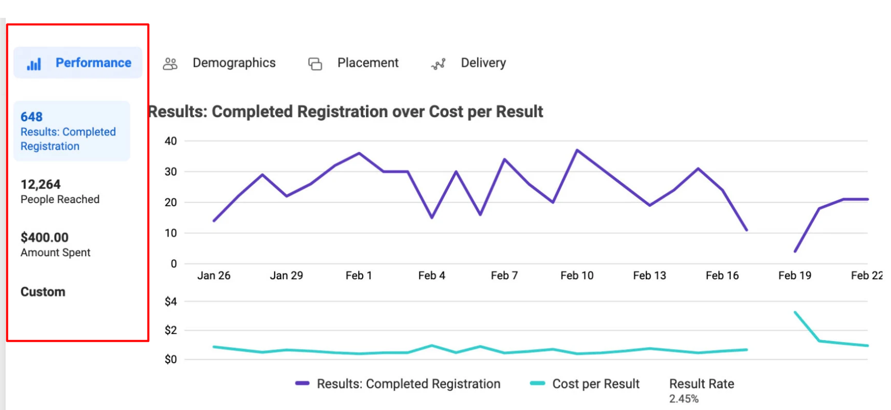
Task: Click the Jan 26 date on x-axis
Action: click(x=214, y=276)
